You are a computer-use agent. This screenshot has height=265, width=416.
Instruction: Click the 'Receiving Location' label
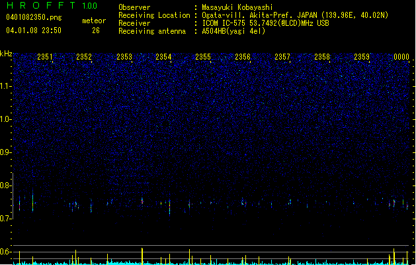(154, 15)
